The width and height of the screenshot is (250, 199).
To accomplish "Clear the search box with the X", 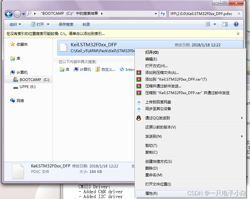I will click(x=239, y=14).
